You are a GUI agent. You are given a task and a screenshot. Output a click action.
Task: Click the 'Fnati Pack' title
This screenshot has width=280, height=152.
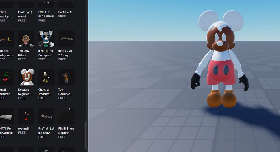click(x=65, y=12)
